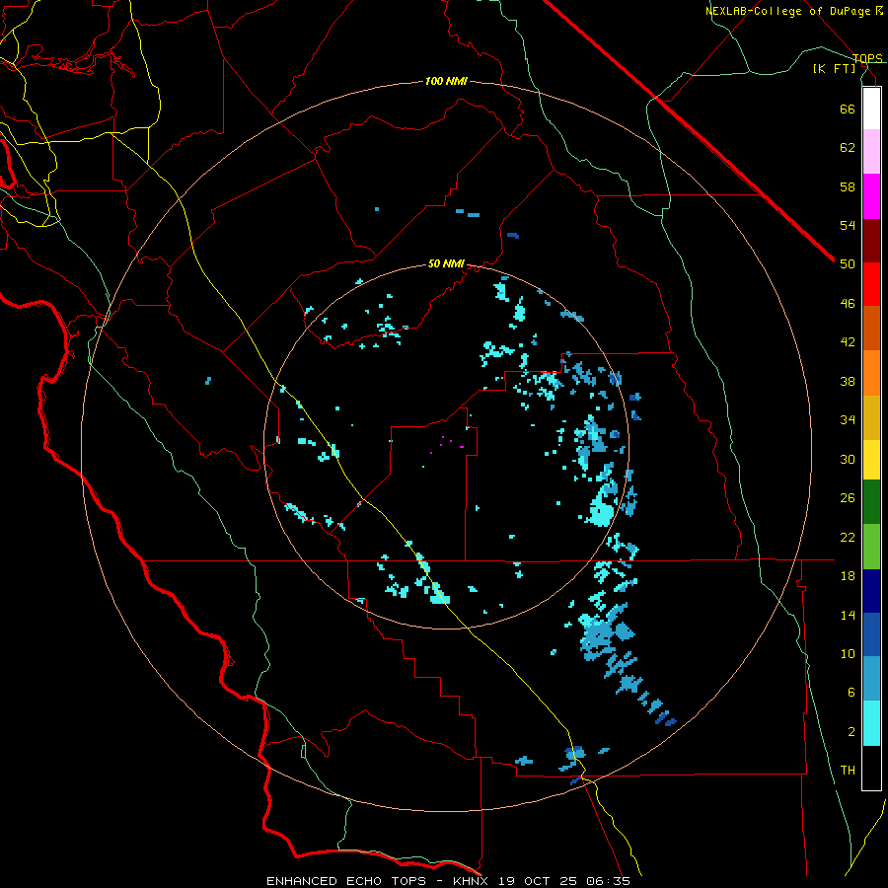Select the dark red (maroon) legend swatch
Image resolution: width=888 pixels, height=888 pixels.
[x=871, y=241]
